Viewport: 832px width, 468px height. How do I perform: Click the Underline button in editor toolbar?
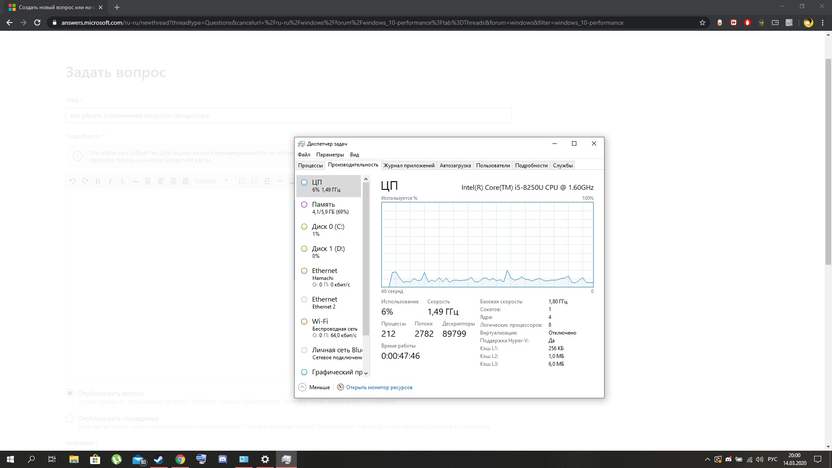(x=123, y=181)
